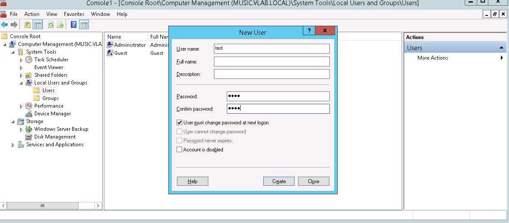Click the Shared Folders icon

click(x=29, y=75)
